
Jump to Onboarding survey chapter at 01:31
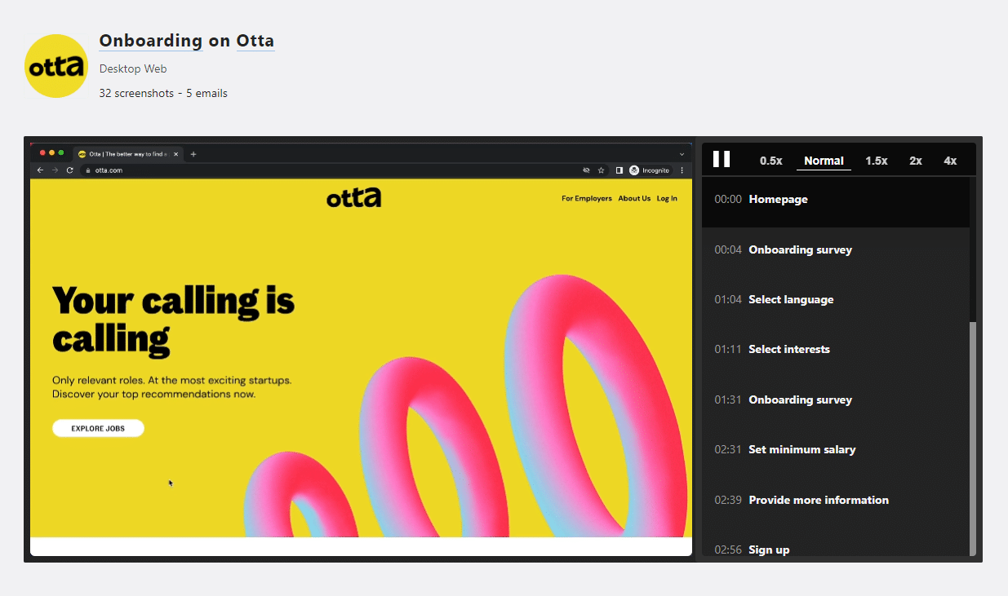836,400
